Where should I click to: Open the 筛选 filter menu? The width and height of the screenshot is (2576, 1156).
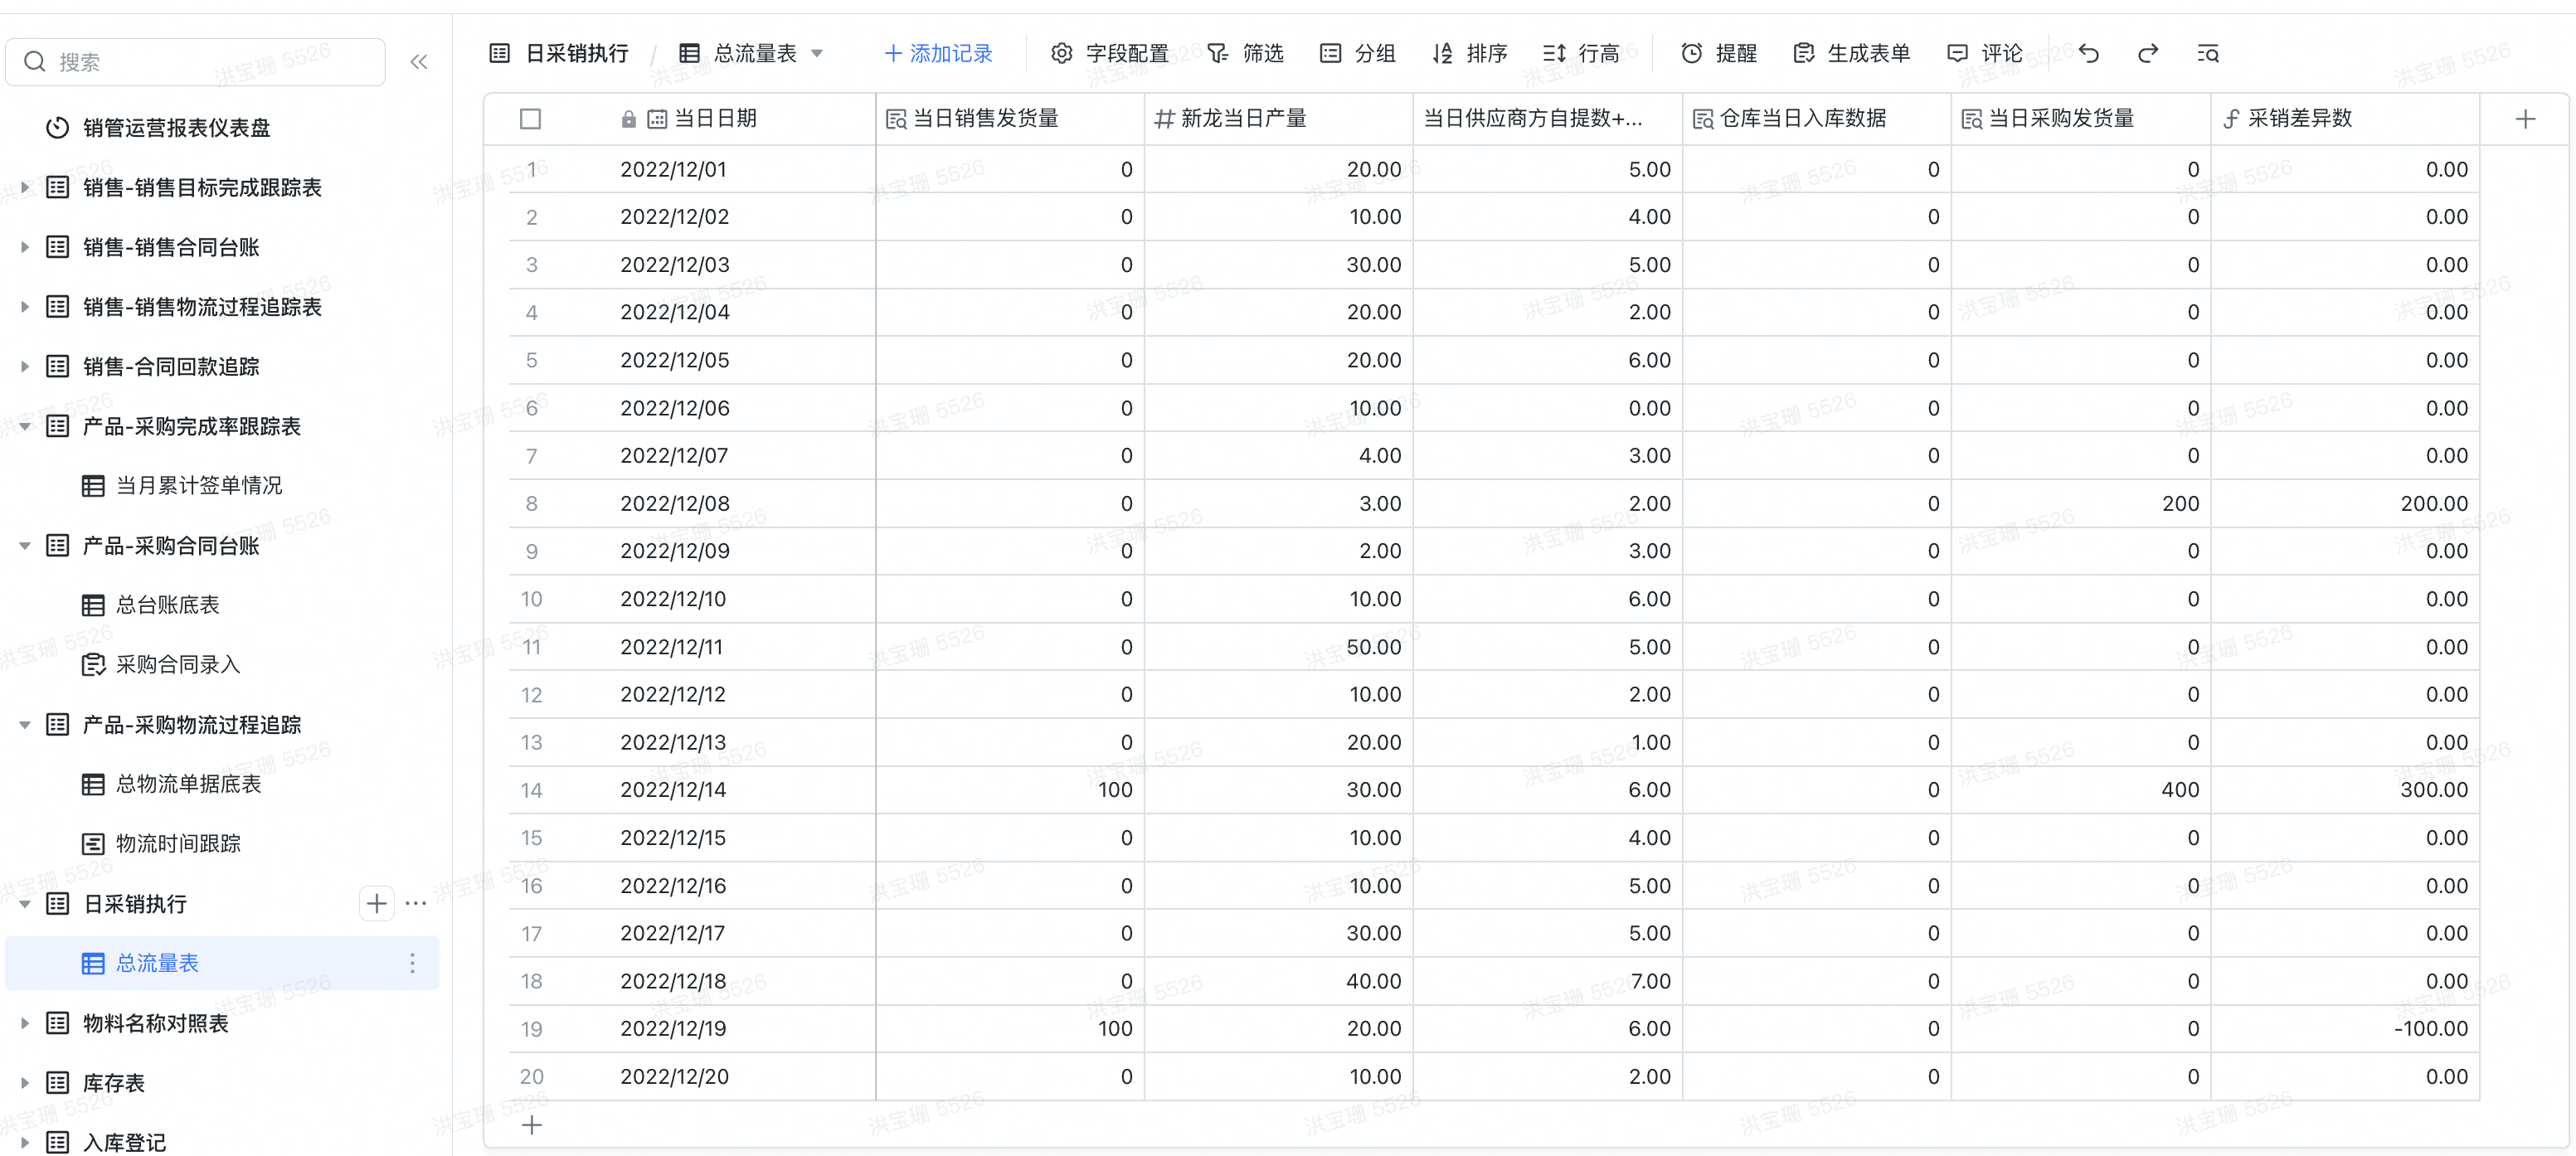click(1245, 53)
